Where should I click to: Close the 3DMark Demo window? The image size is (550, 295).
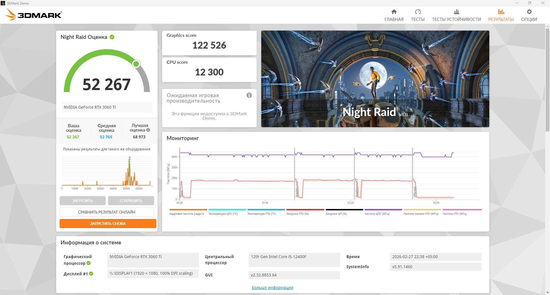coord(543,3)
